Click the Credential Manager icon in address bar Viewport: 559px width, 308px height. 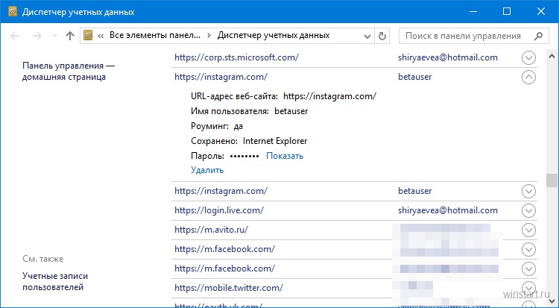click(88, 35)
